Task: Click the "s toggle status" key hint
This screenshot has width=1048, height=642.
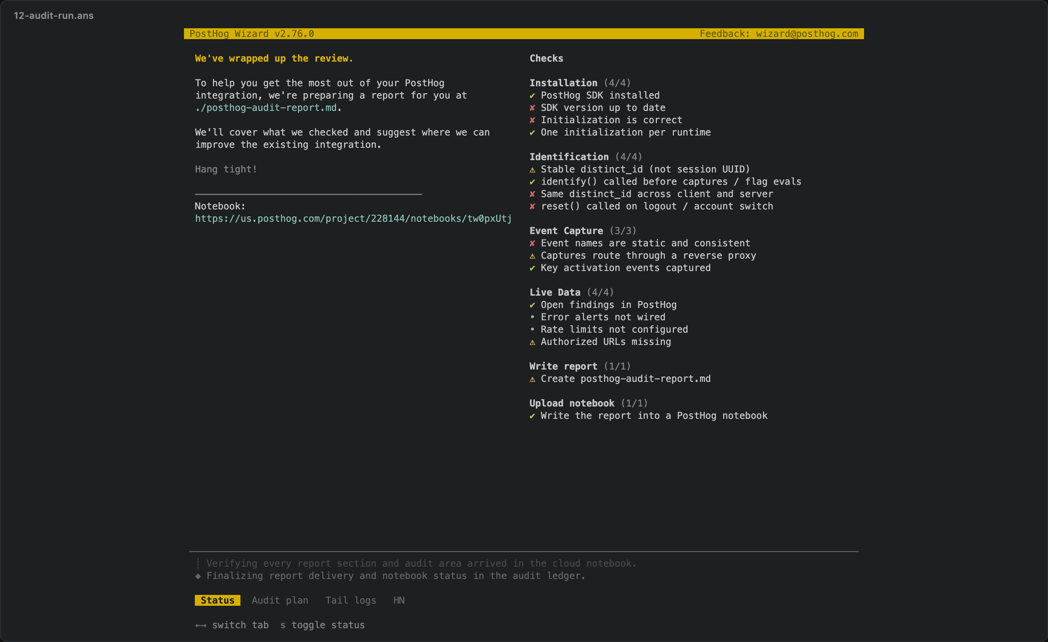Action: 322,625
